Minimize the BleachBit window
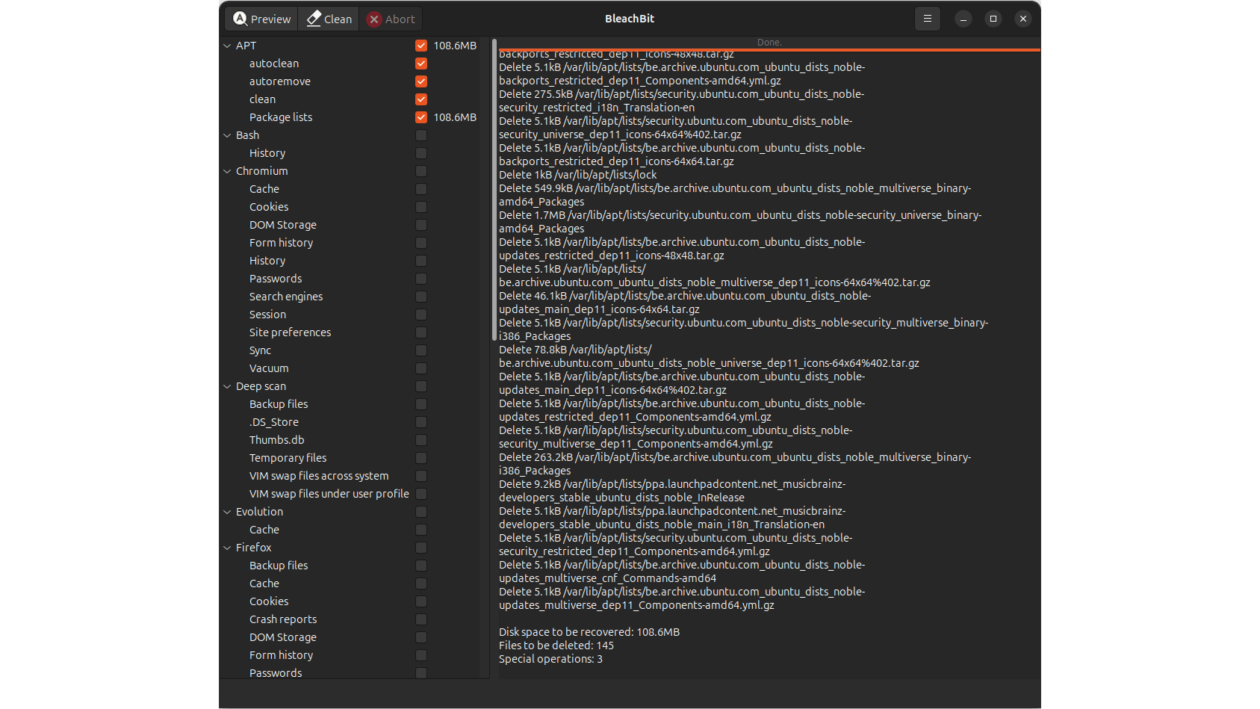Image resolution: width=1260 pixels, height=709 pixels. [963, 19]
